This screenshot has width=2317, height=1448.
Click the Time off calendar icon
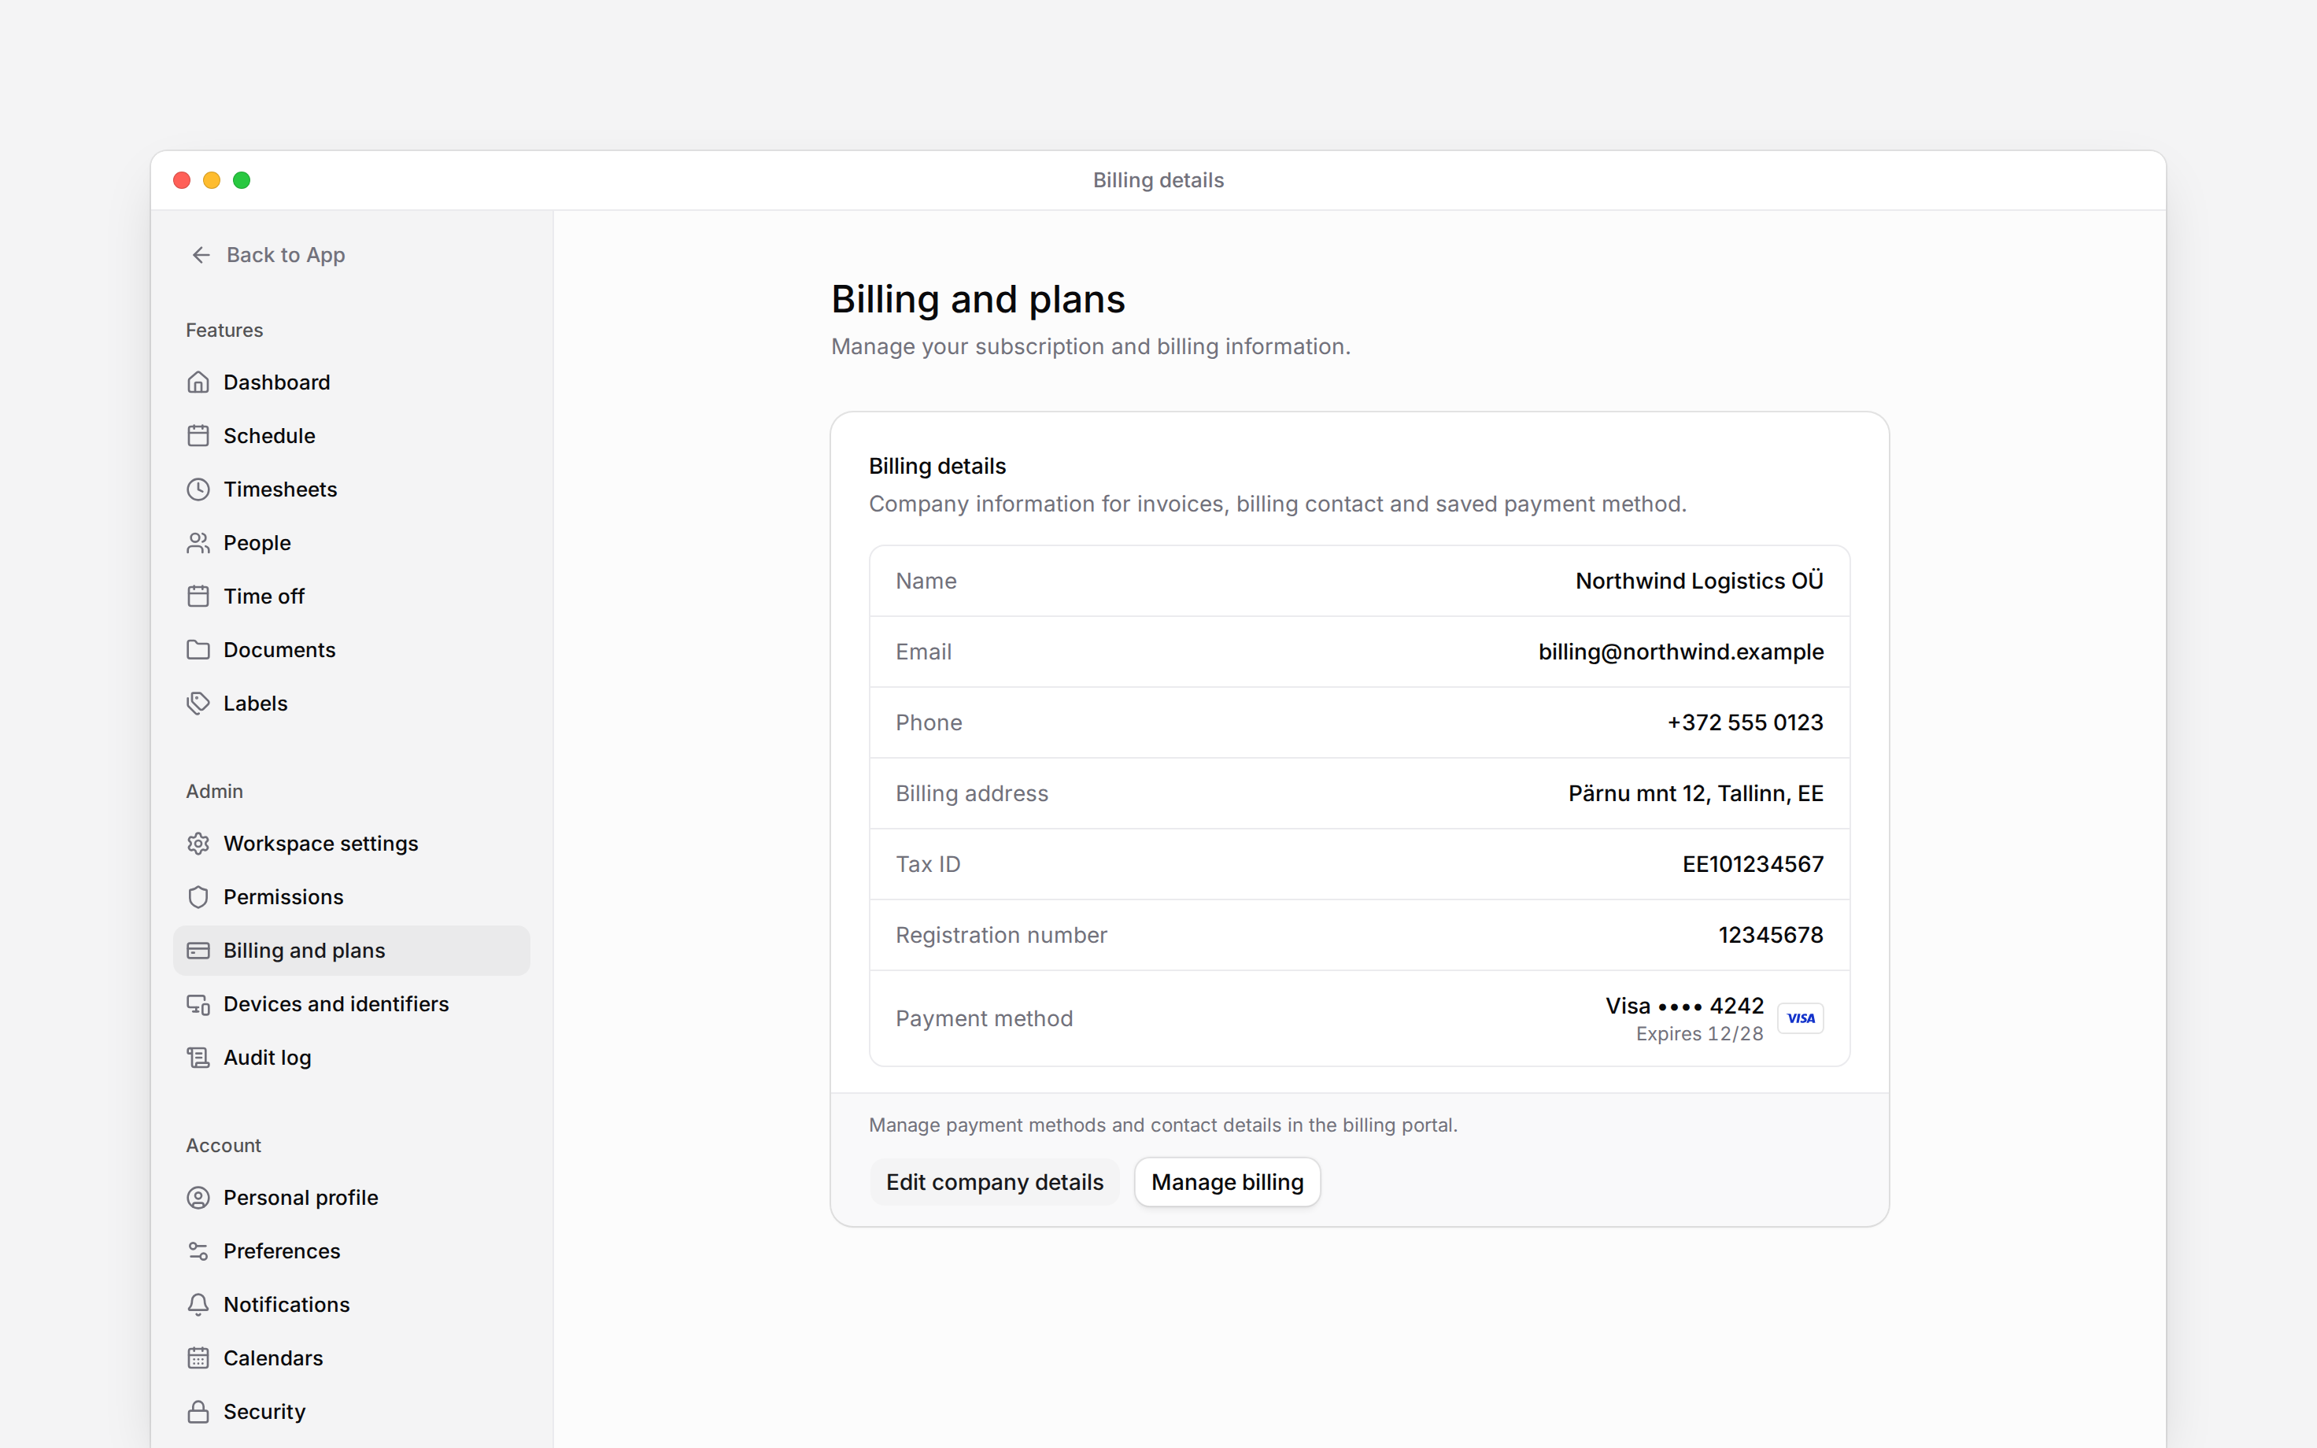tap(198, 597)
